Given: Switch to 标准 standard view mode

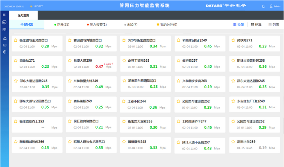Looking at the screenshot, I should tap(256, 24).
